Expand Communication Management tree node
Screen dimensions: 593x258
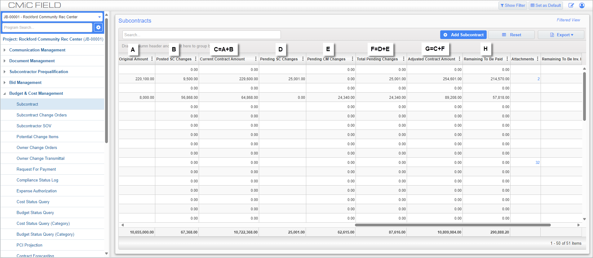5,50
